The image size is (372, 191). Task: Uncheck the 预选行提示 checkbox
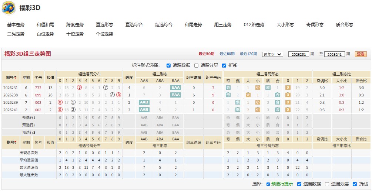(268, 184)
